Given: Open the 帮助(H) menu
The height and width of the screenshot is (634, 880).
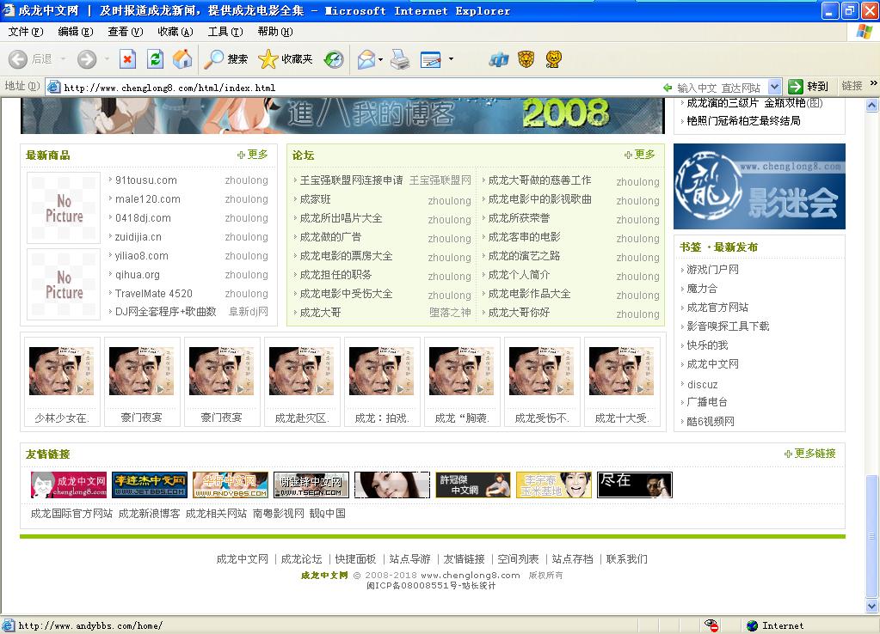Looking at the screenshot, I should point(275,32).
